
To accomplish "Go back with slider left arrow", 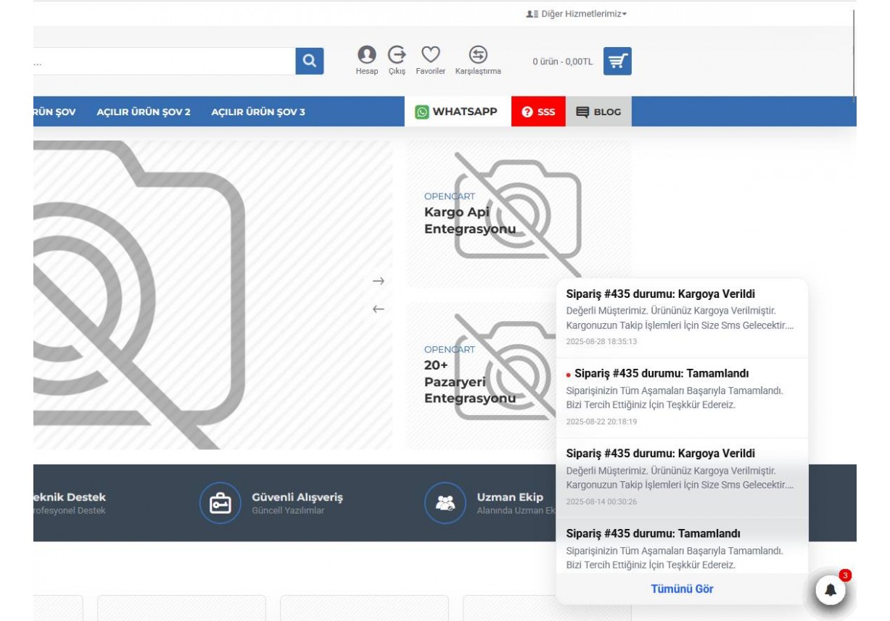I will click(378, 309).
